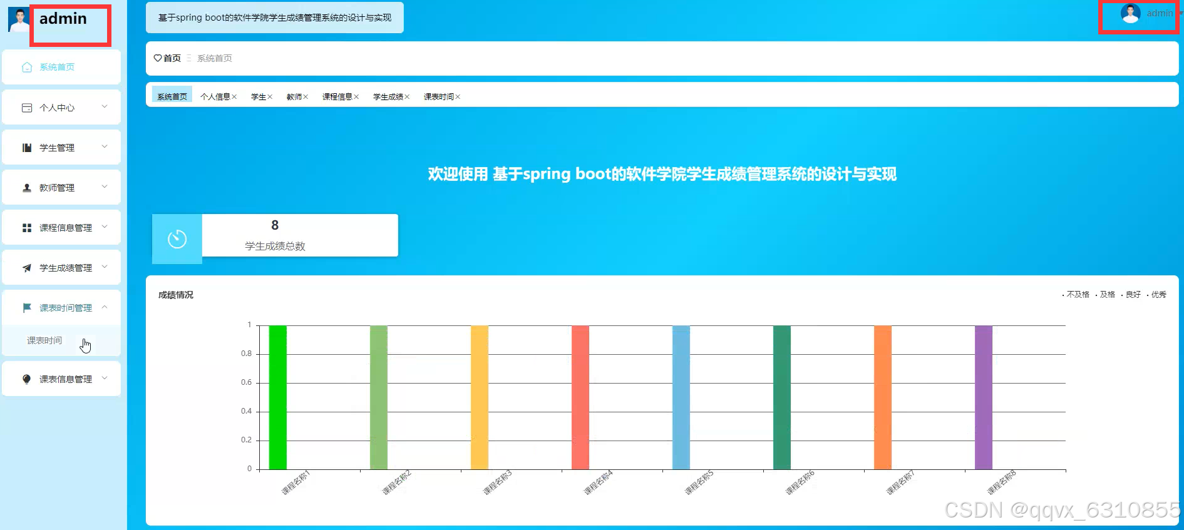1184x530 pixels.
Task: Click the orange bar for 课程名称7
Action: (x=883, y=397)
